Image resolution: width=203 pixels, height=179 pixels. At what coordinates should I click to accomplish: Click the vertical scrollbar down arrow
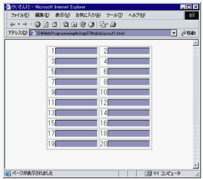click(196, 165)
